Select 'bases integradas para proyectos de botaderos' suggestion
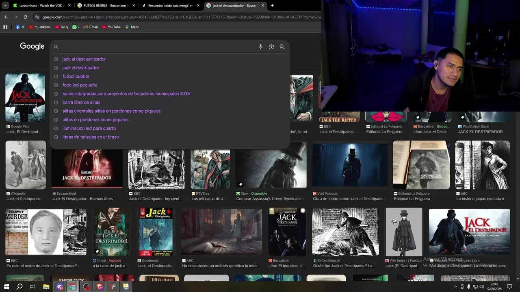 click(126, 94)
